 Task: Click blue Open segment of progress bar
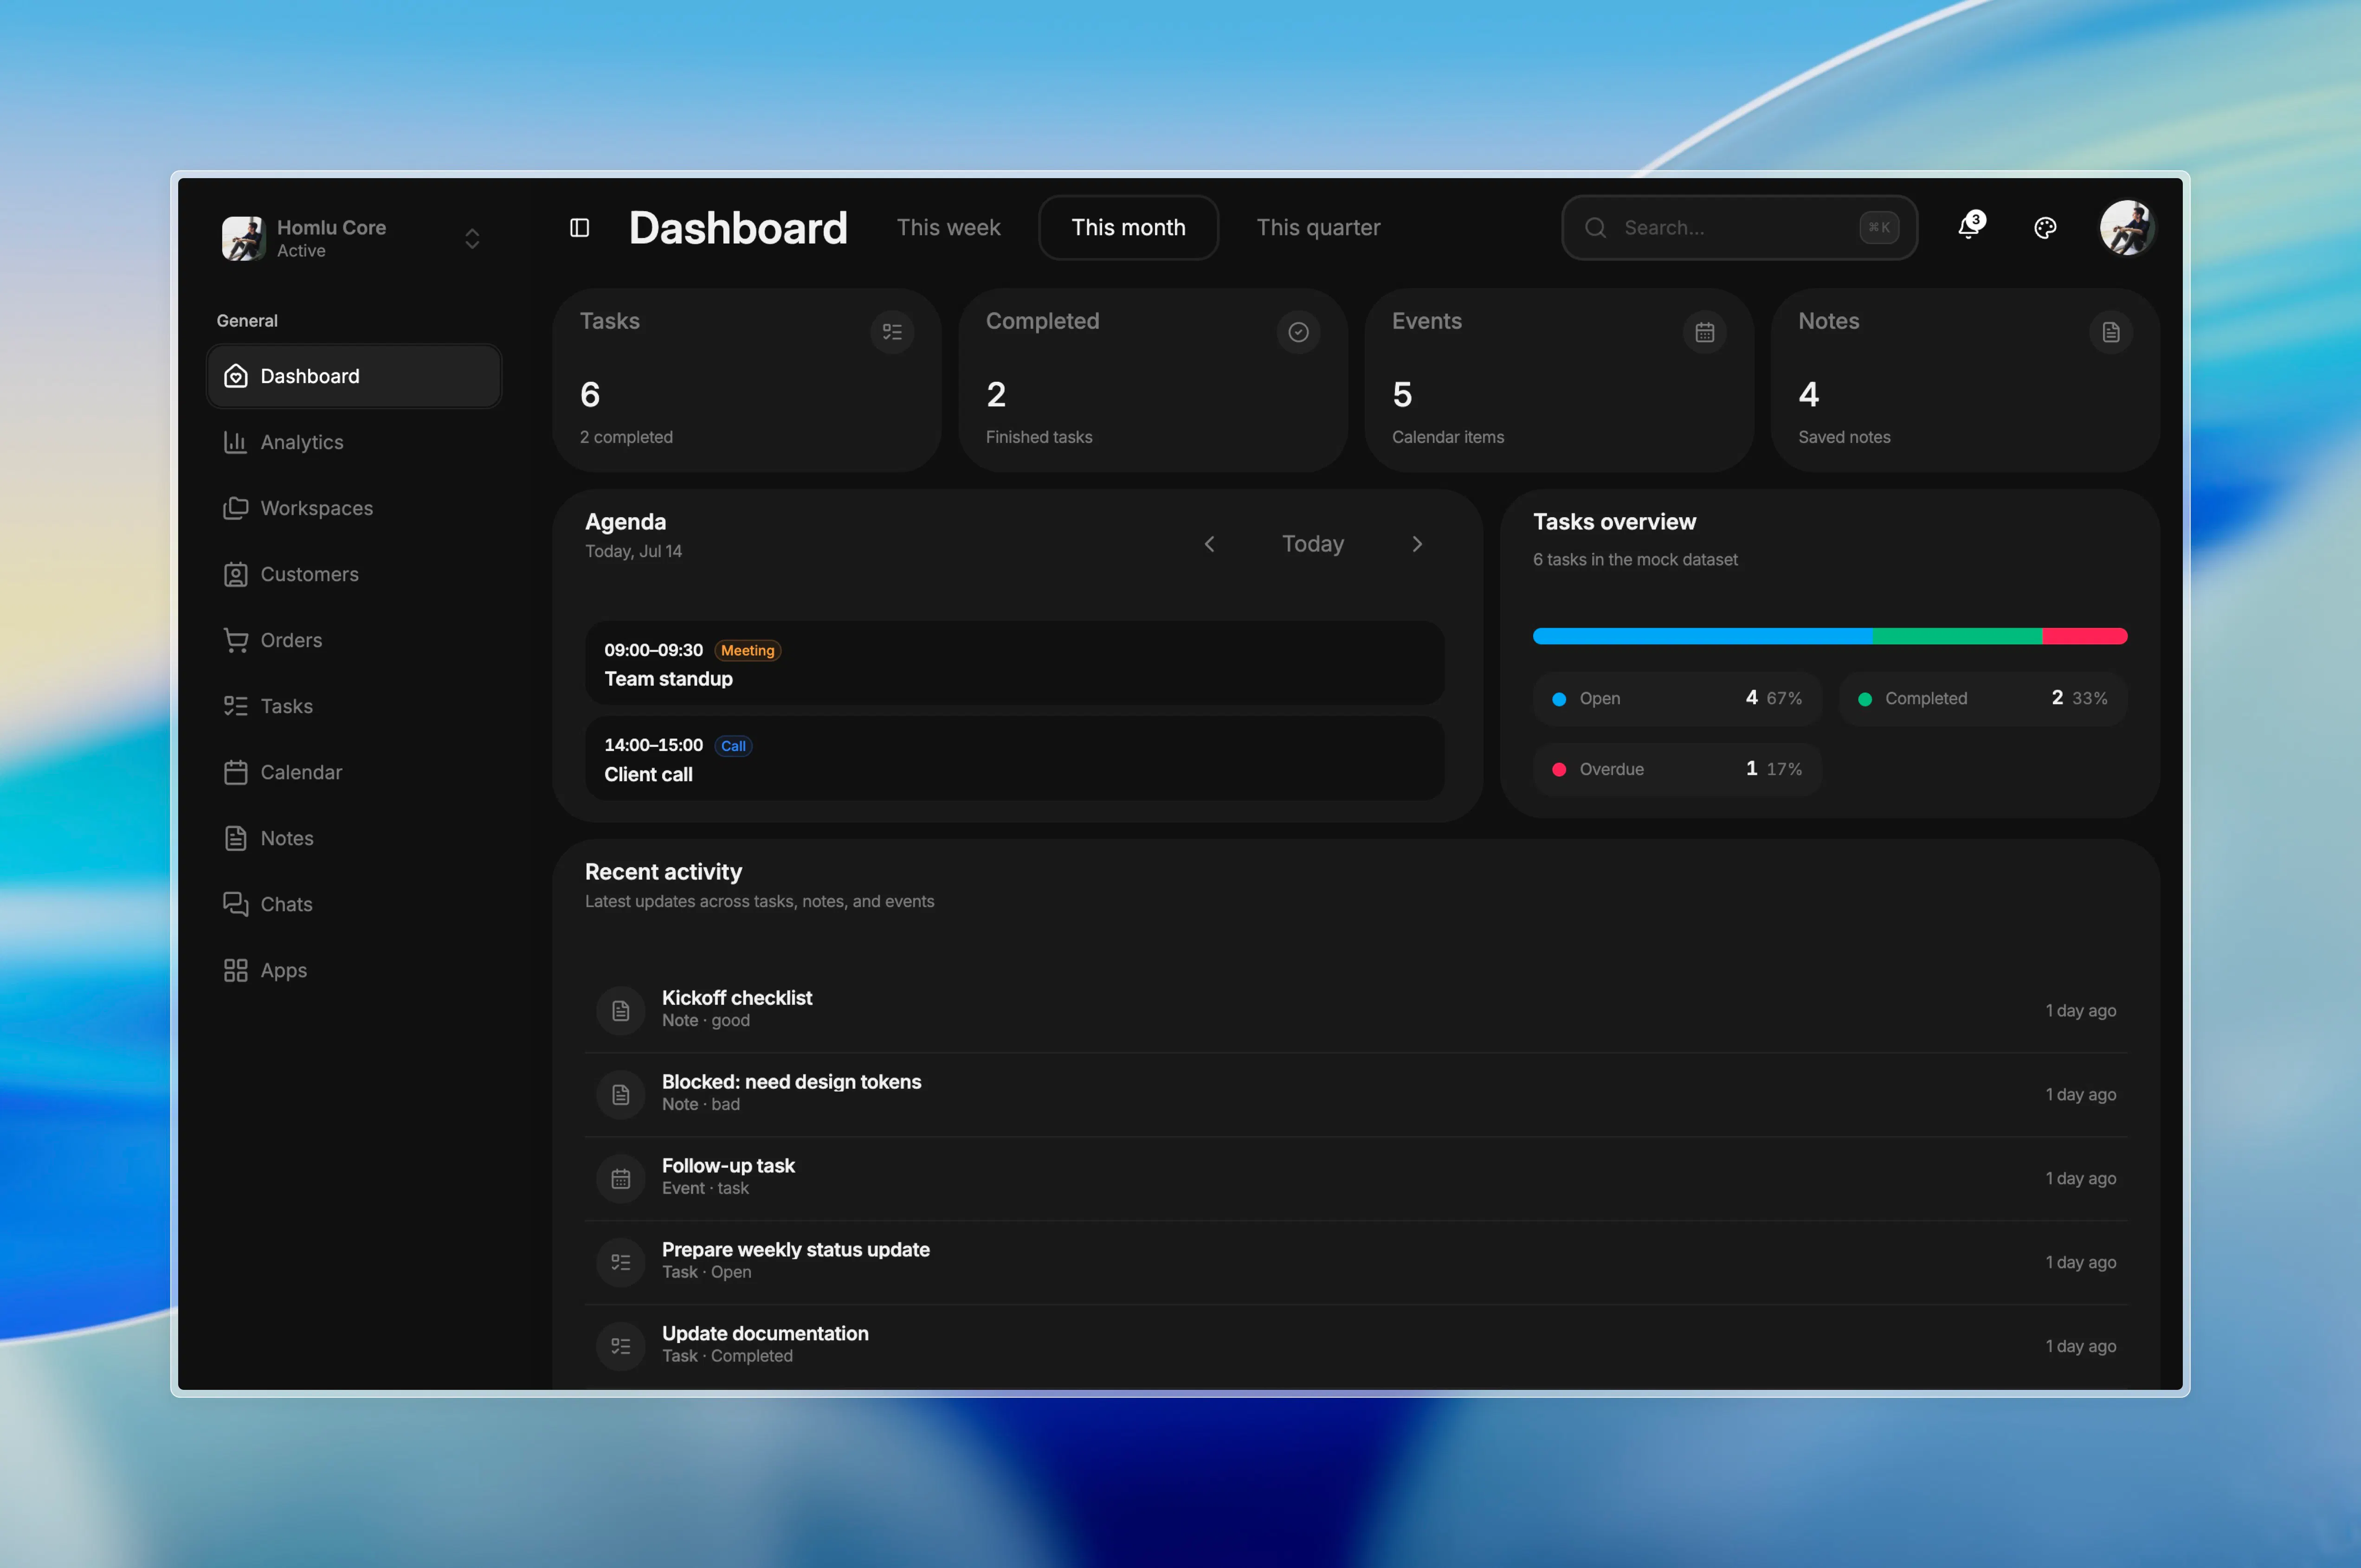pyautogui.click(x=1702, y=636)
